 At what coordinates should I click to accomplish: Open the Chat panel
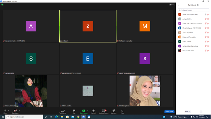coord(74,111)
